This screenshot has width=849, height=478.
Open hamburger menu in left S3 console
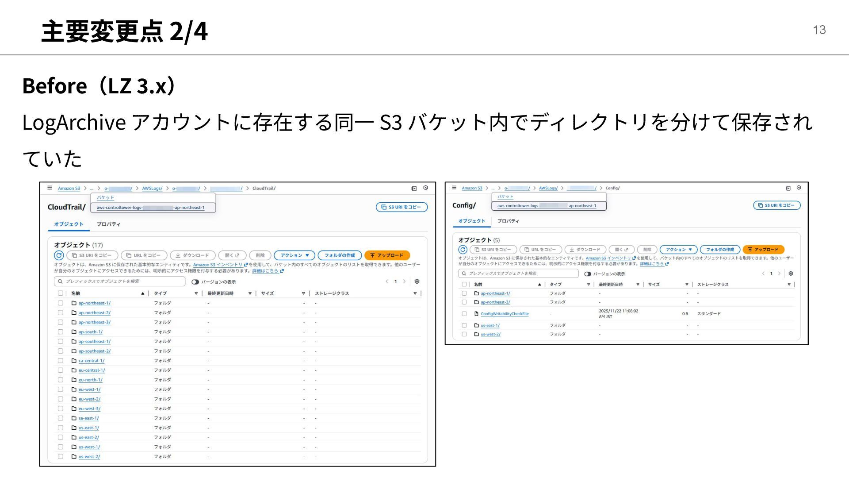(x=50, y=188)
